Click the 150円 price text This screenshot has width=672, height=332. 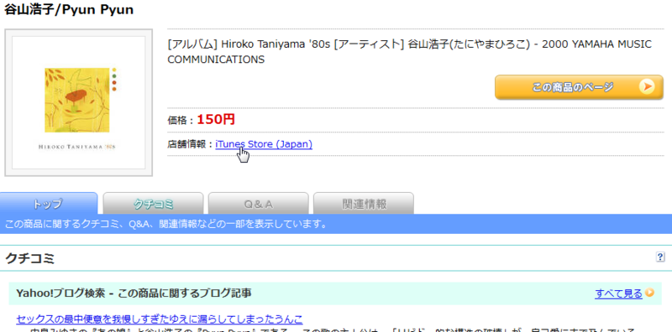216,119
